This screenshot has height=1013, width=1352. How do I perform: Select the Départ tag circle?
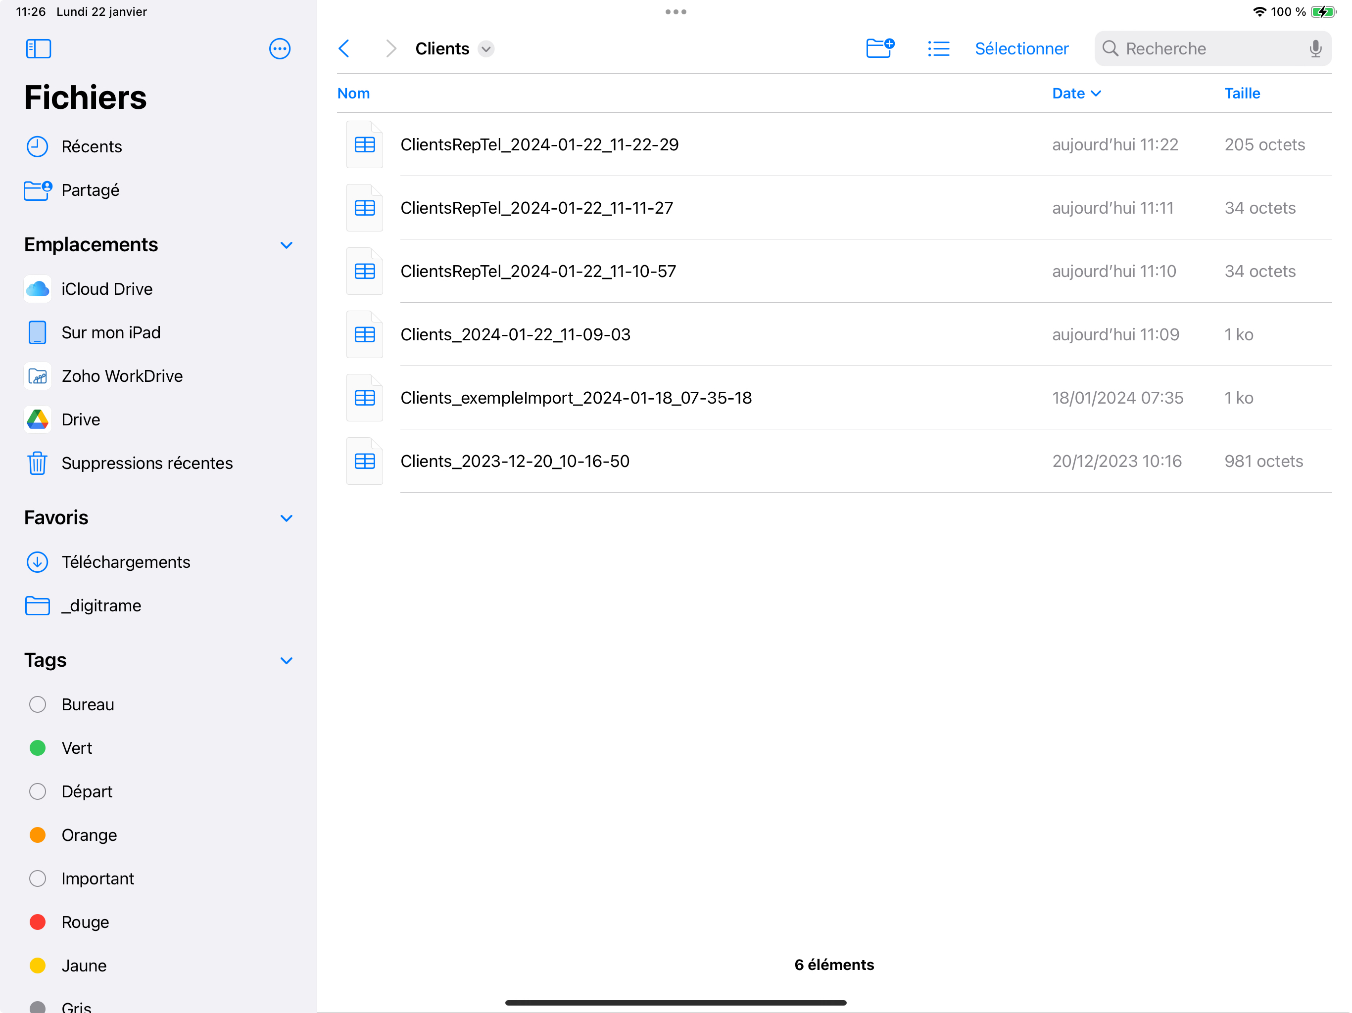point(37,791)
